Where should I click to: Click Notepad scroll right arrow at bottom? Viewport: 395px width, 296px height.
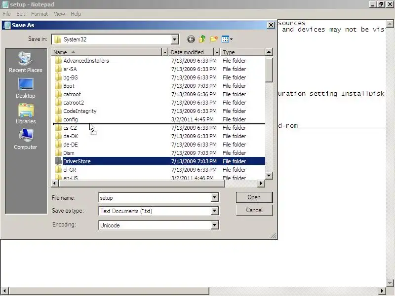(382, 291)
